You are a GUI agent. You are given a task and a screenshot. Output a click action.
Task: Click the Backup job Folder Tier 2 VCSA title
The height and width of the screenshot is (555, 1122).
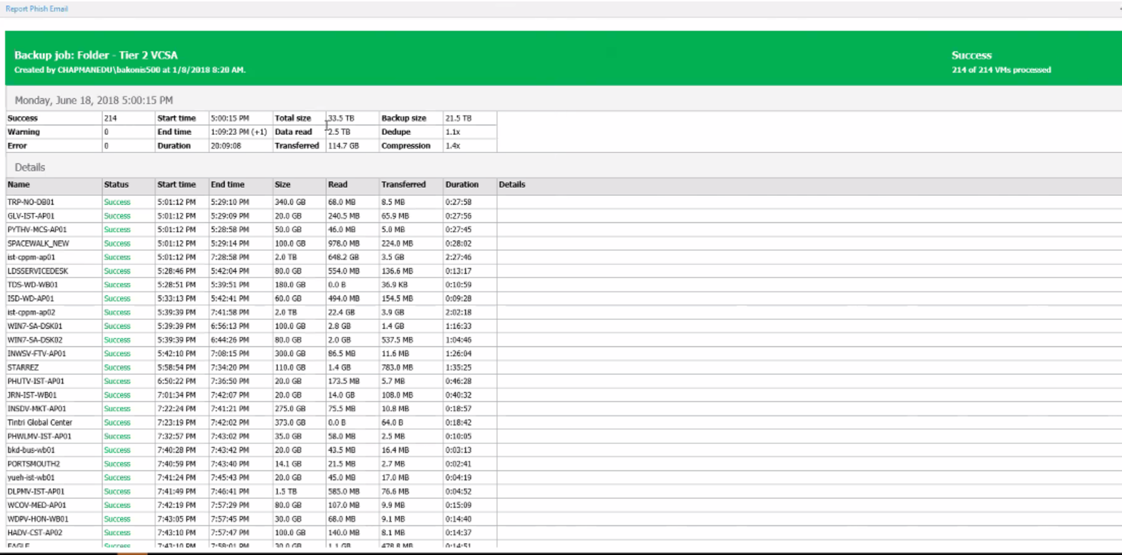pos(96,56)
